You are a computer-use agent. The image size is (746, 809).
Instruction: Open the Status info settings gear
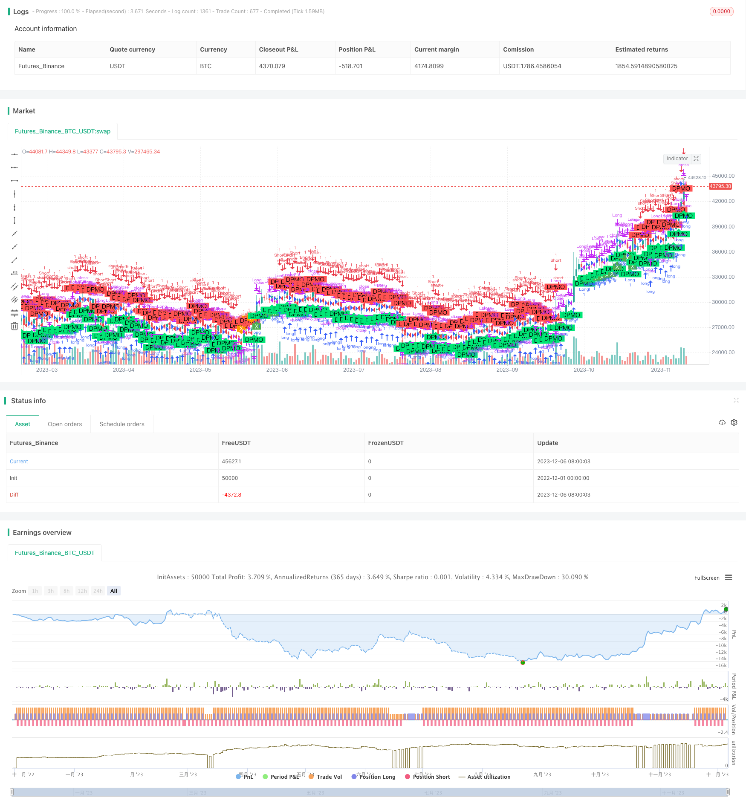(x=734, y=422)
